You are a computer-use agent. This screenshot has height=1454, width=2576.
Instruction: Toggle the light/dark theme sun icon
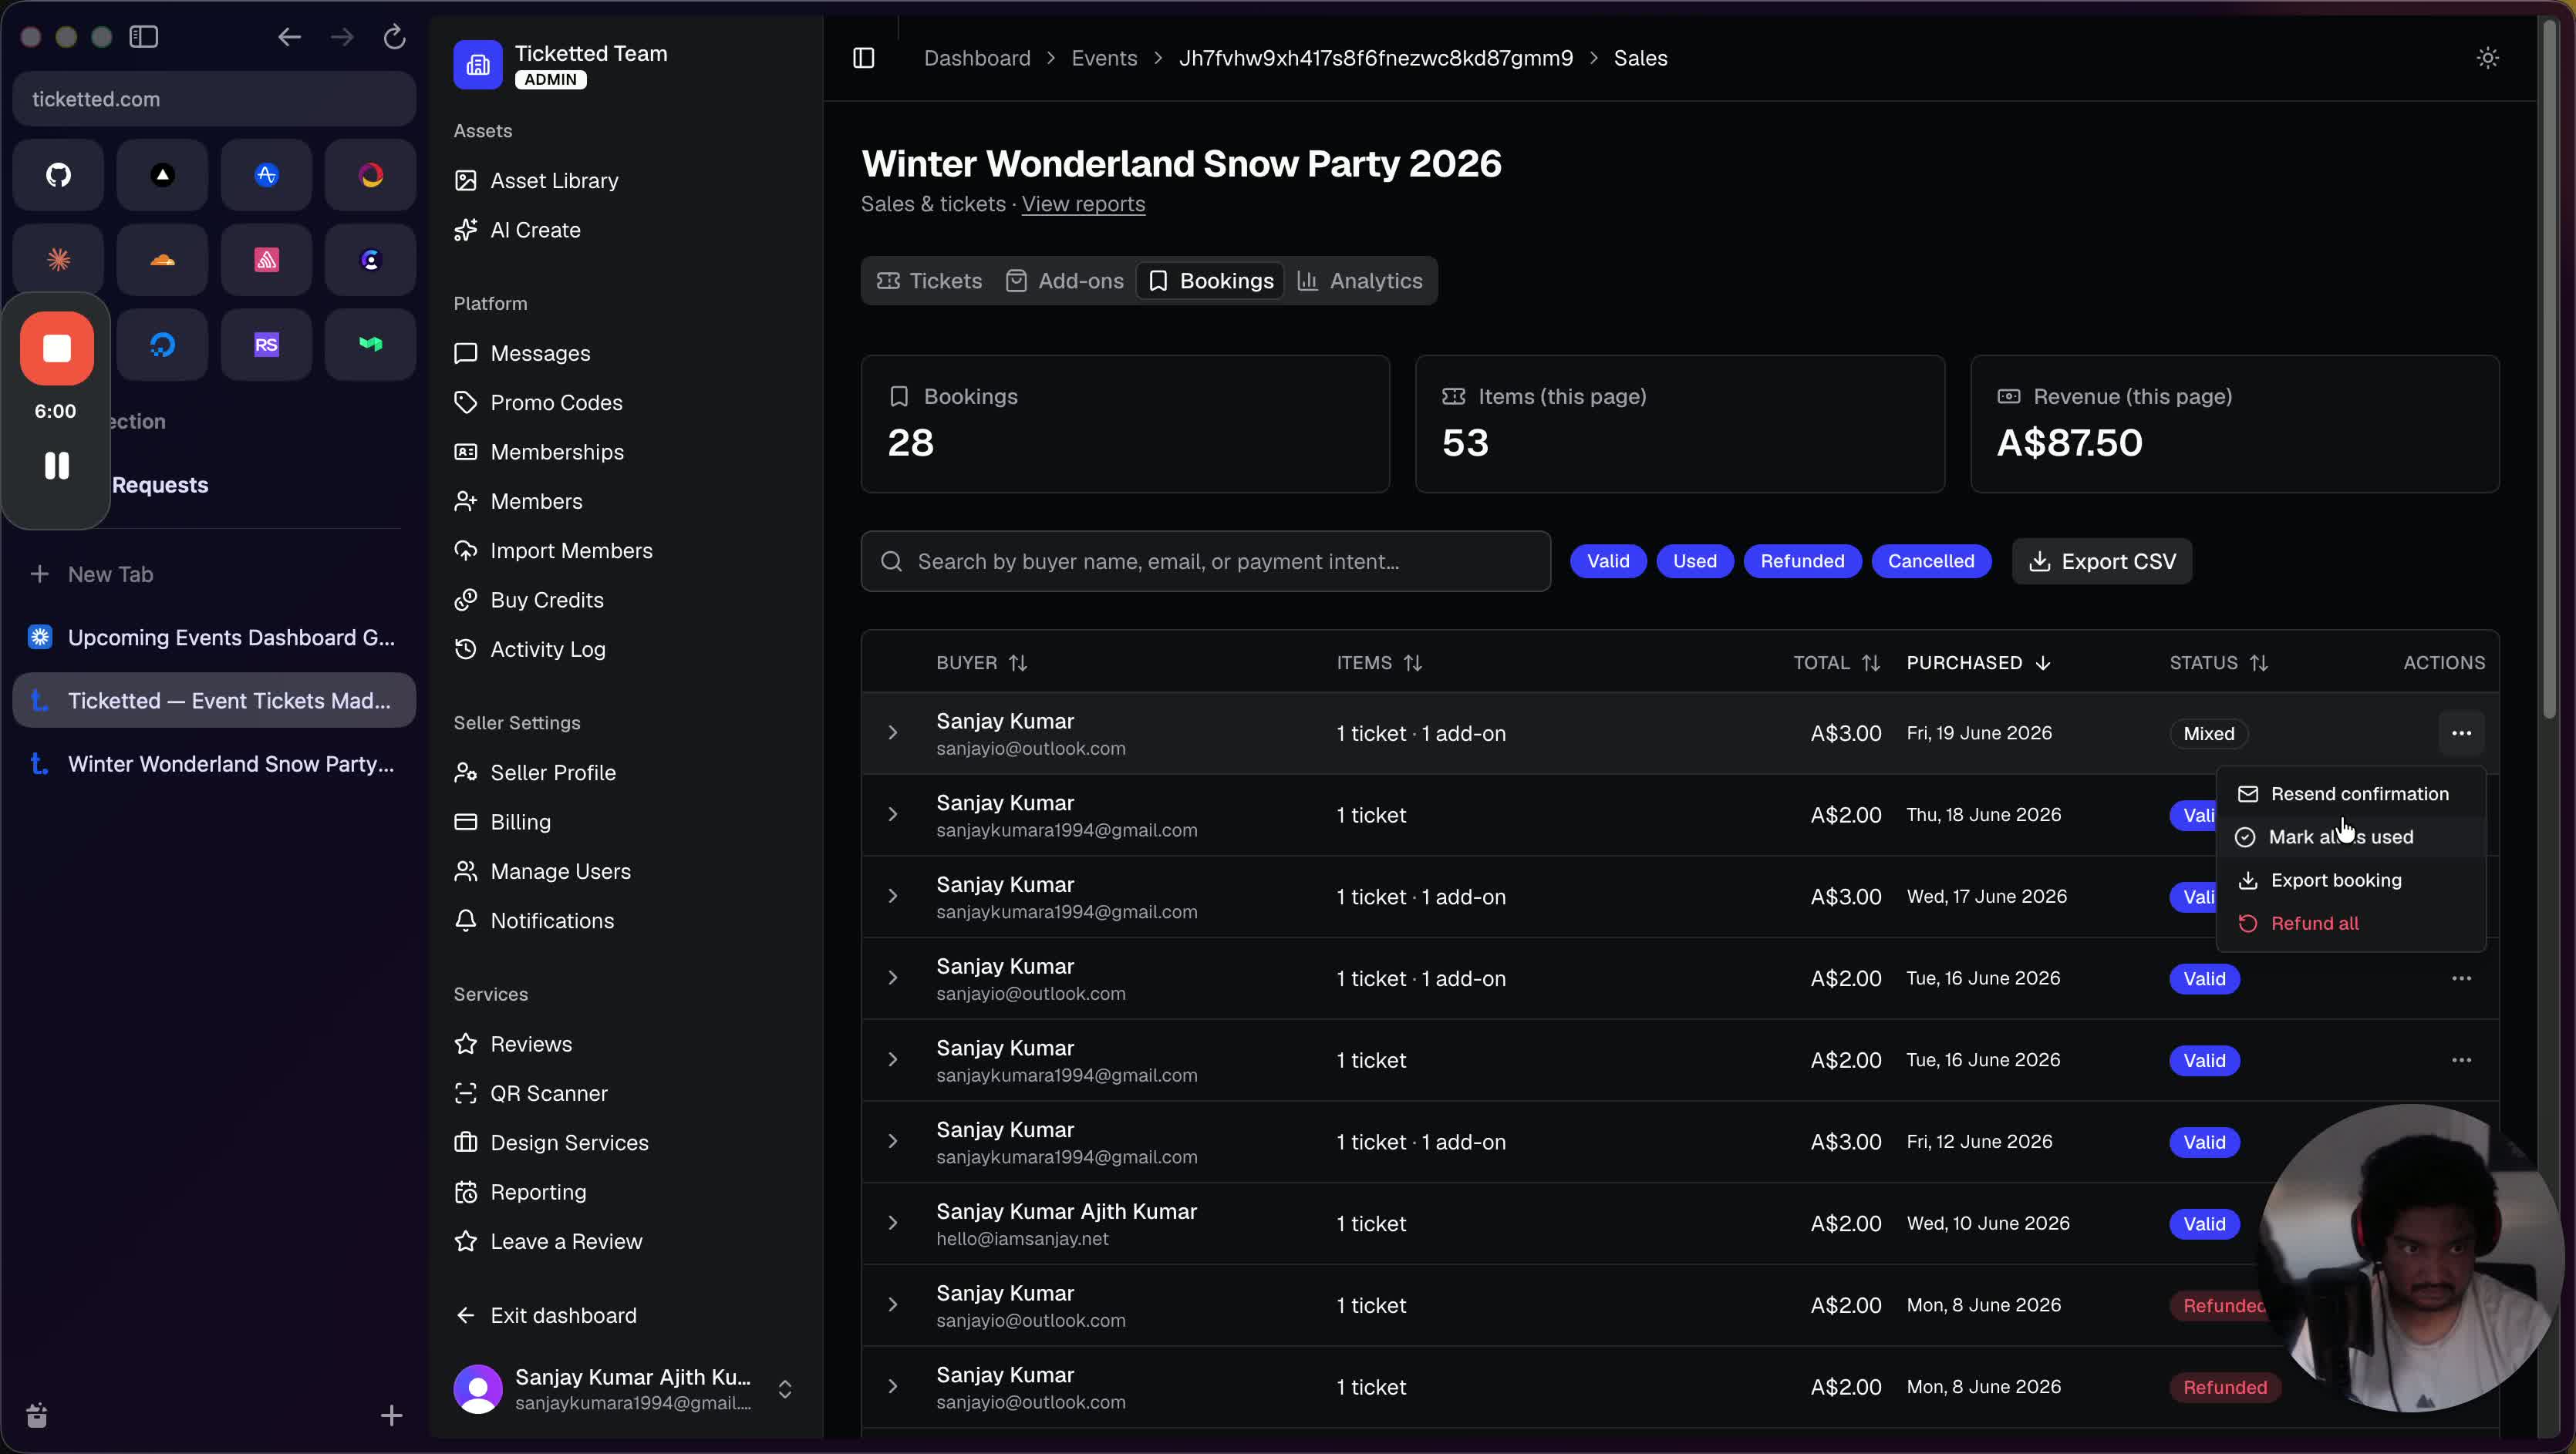coord(2487,58)
